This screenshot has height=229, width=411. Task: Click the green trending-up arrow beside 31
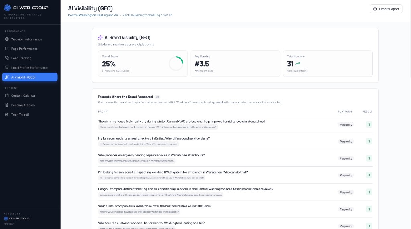click(298, 64)
